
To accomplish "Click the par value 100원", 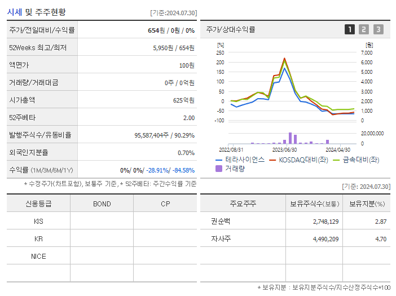I will pos(187,65).
